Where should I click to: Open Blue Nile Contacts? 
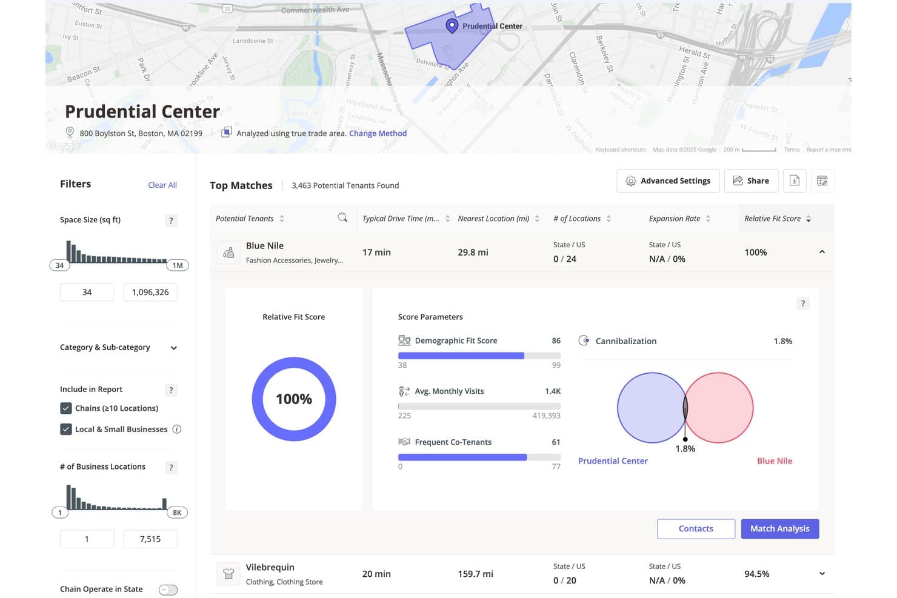696,529
